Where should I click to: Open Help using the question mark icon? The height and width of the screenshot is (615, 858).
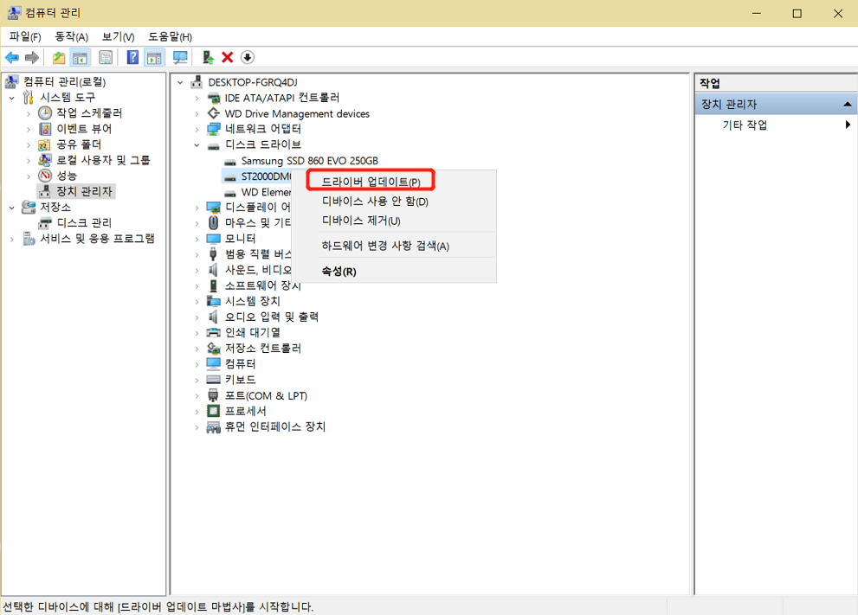pyautogui.click(x=131, y=57)
